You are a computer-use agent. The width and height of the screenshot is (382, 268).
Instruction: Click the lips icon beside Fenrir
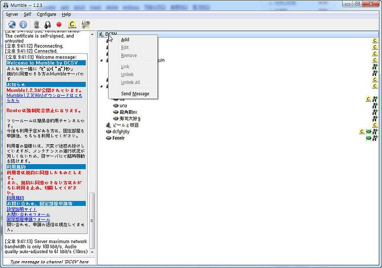(x=108, y=138)
